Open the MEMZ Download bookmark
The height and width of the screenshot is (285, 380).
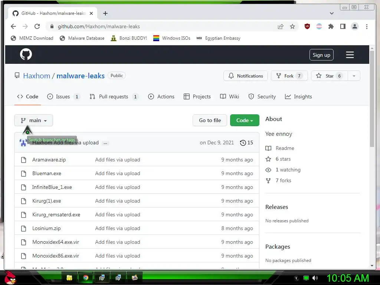(32, 38)
